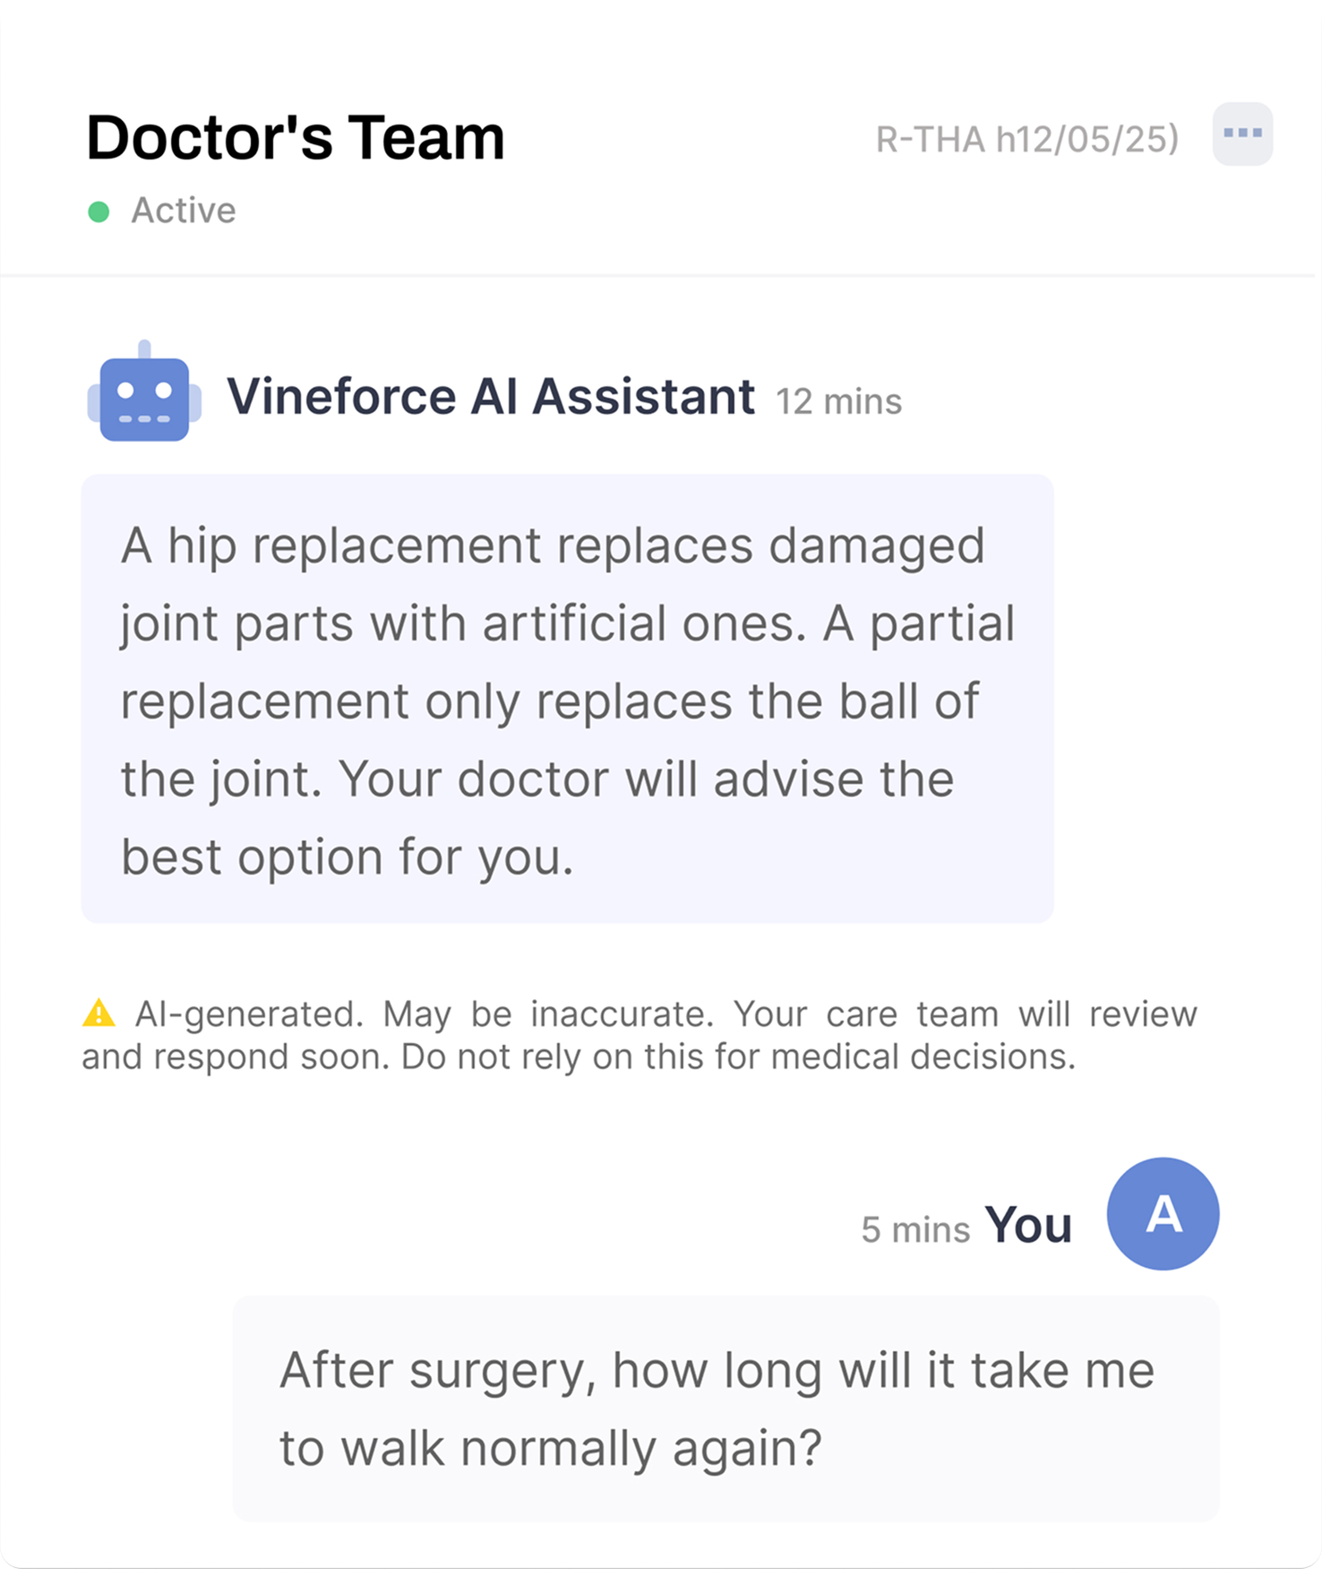Screen dimensions: 1322x1569
Task: Click the "After surgery" user message bubble
Action: pos(725,1408)
